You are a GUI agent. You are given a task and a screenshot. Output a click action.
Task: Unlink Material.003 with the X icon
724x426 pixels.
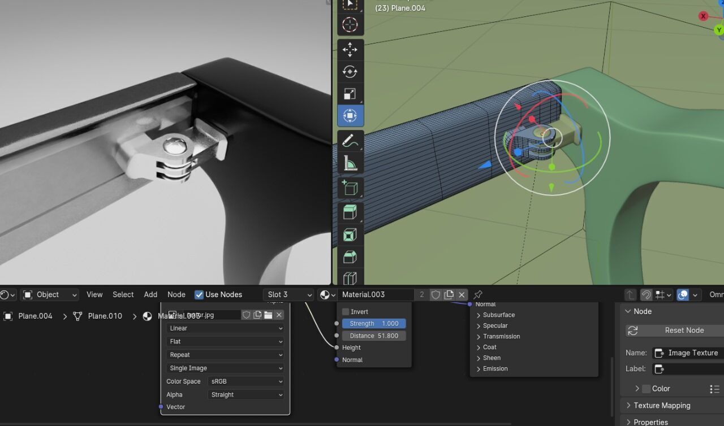point(462,294)
